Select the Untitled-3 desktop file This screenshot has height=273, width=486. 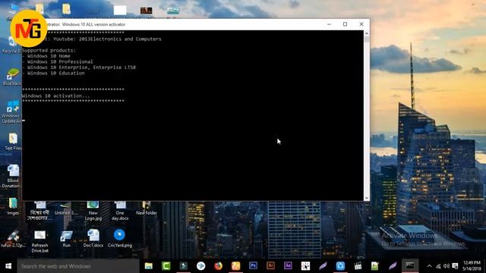[x=66, y=209]
